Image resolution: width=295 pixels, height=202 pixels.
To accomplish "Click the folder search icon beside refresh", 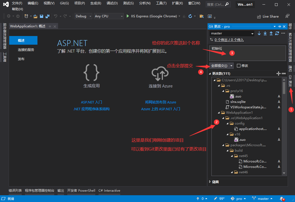I will click(x=201, y=16).
